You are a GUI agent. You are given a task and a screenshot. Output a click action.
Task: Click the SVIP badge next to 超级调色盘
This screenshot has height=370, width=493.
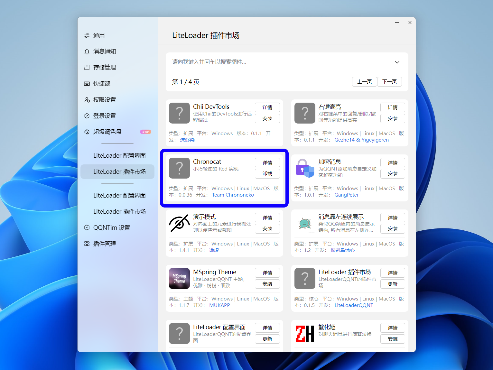coord(145,132)
